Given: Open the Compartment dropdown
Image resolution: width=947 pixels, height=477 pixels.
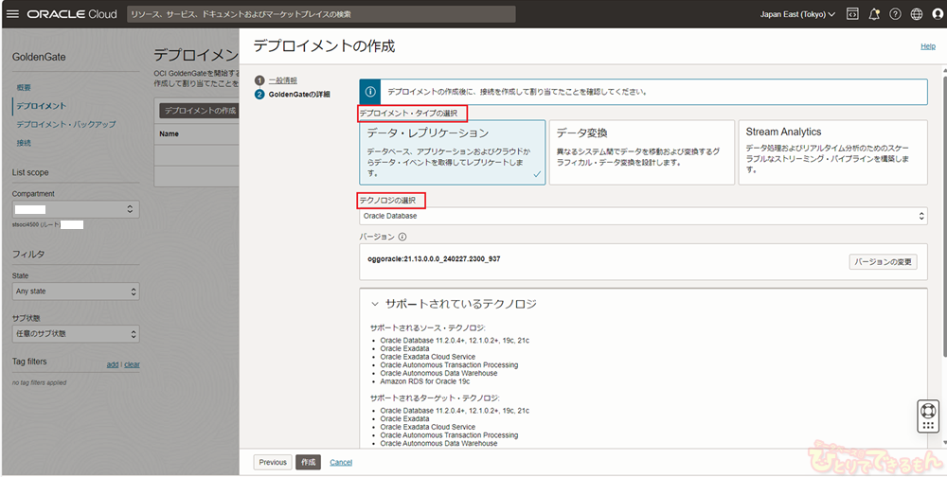Looking at the screenshot, I should point(76,209).
